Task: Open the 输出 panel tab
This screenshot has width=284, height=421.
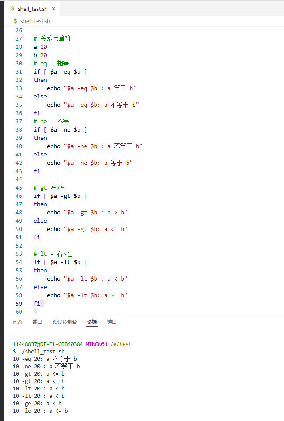Action: pyautogui.click(x=37, y=322)
